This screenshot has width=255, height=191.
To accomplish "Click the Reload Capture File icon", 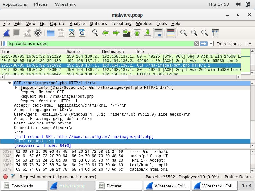I will (82, 33).
